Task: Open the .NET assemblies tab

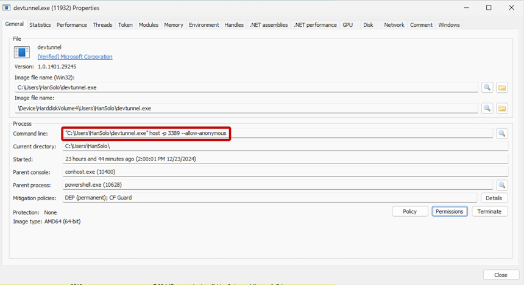Action: click(x=269, y=25)
